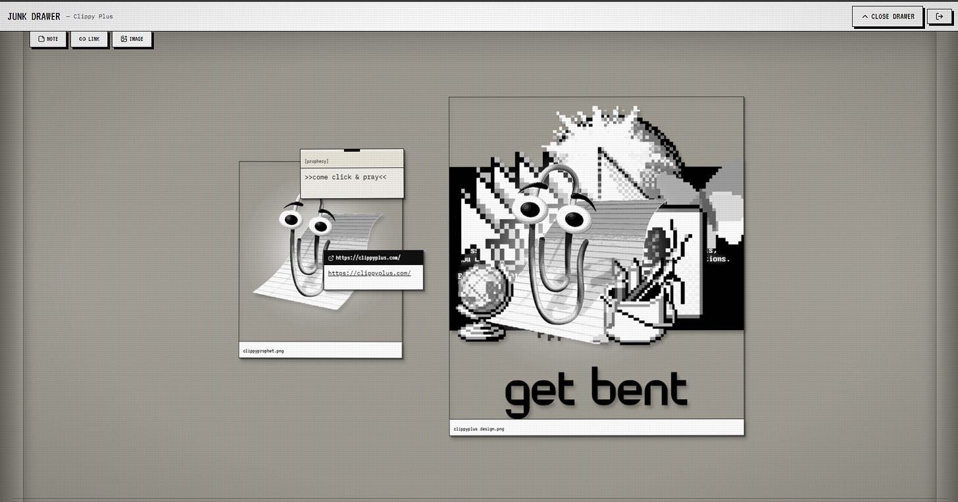Add a new Note item
Screen dimensions: 958x502
pos(48,39)
